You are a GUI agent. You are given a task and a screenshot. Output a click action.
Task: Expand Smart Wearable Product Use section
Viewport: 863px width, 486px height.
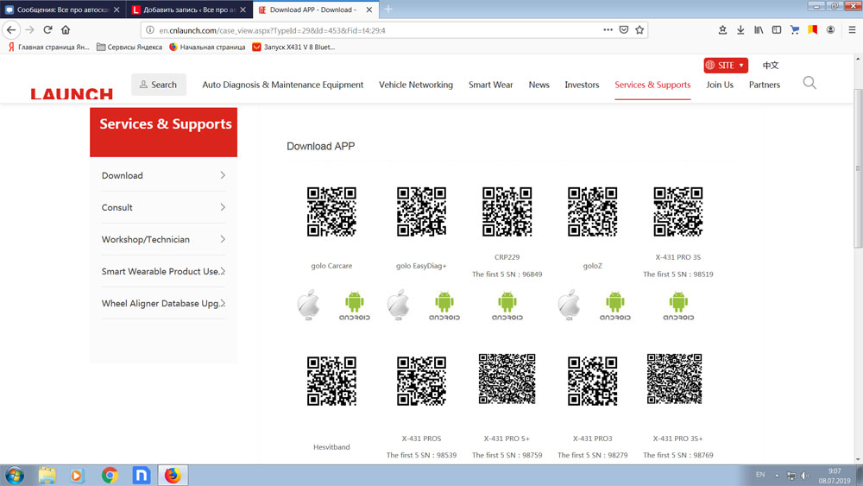tap(163, 271)
